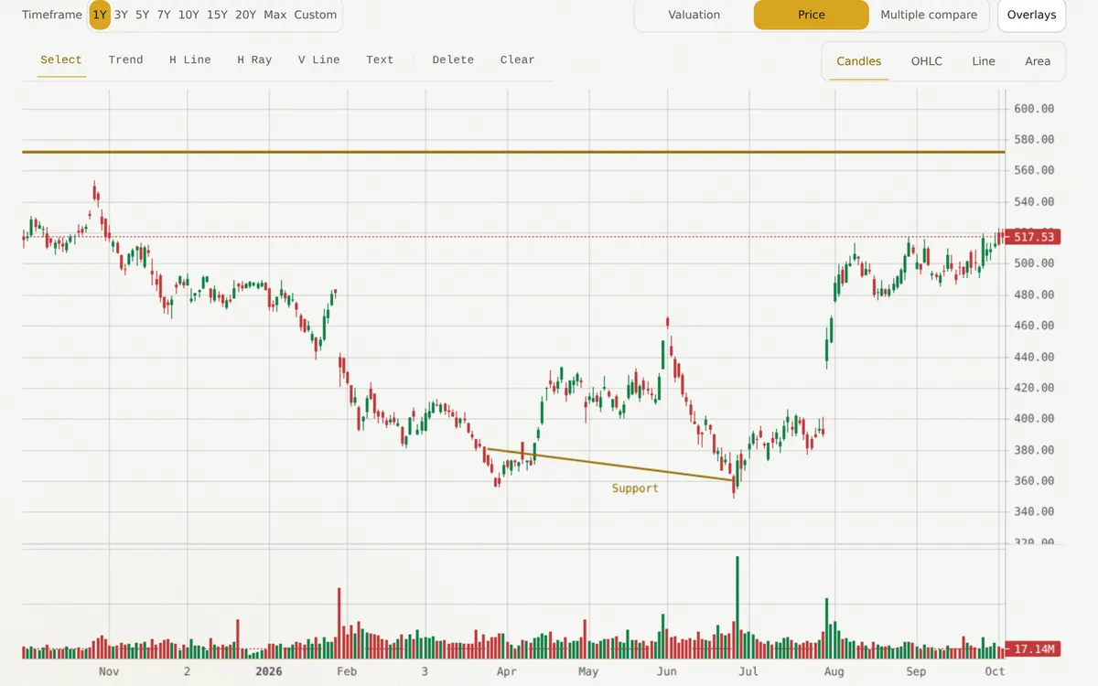The width and height of the screenshot is (1098, 686).
Task: Select the Price view tab
Action: [811, 15]
